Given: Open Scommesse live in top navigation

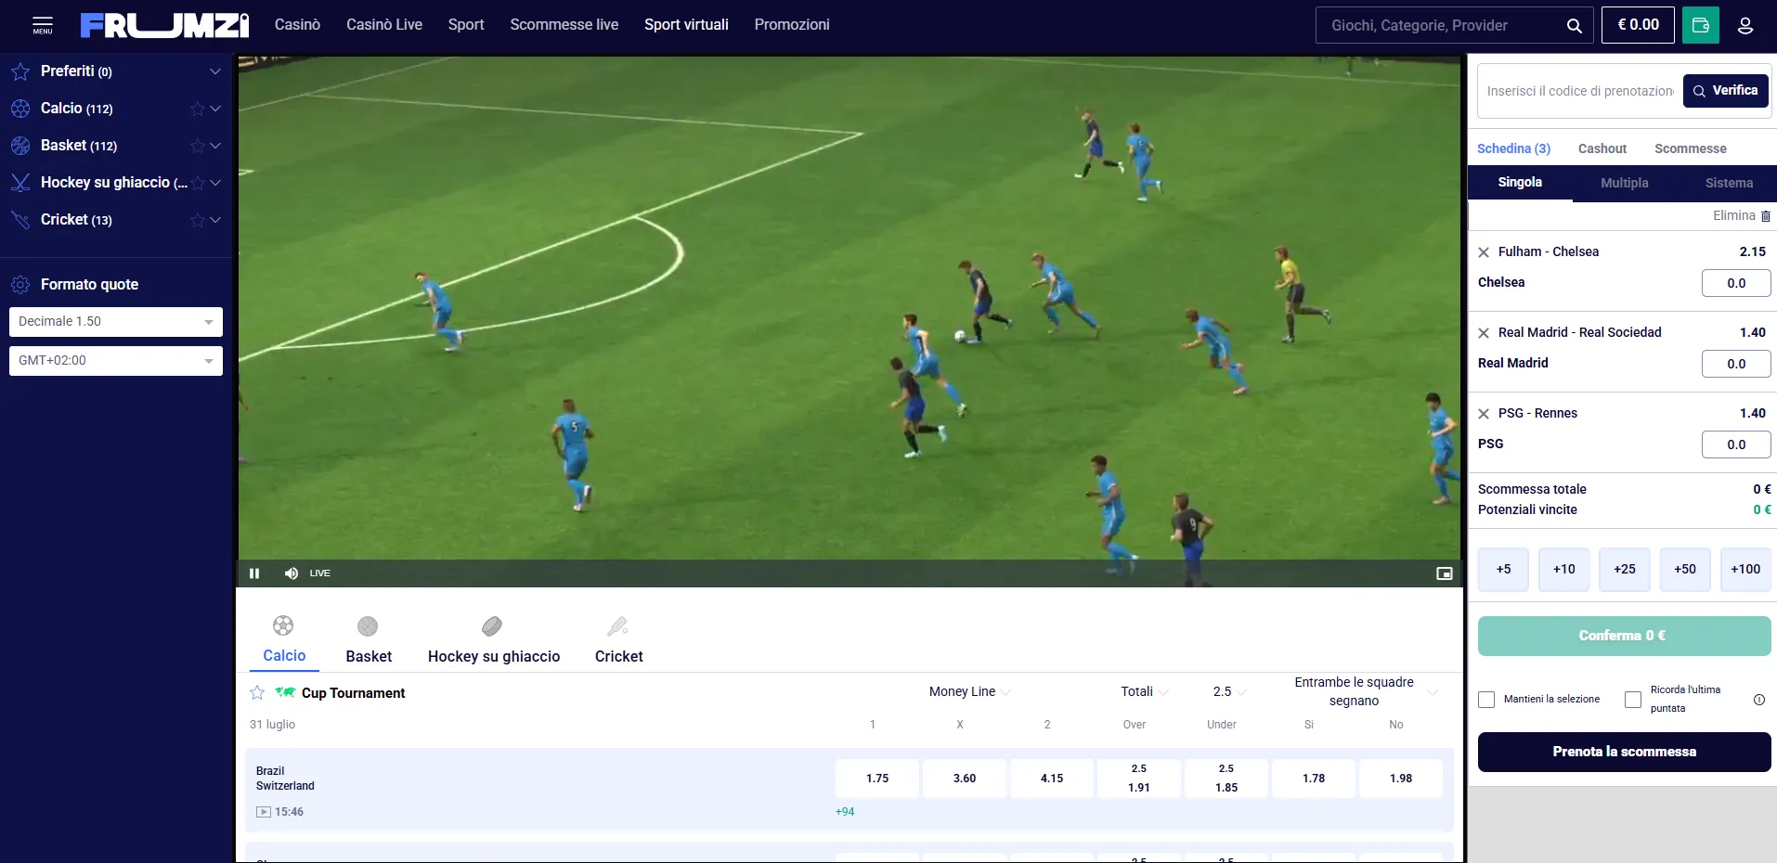Looking at the screenshot, I should click(x=564, y=25).
